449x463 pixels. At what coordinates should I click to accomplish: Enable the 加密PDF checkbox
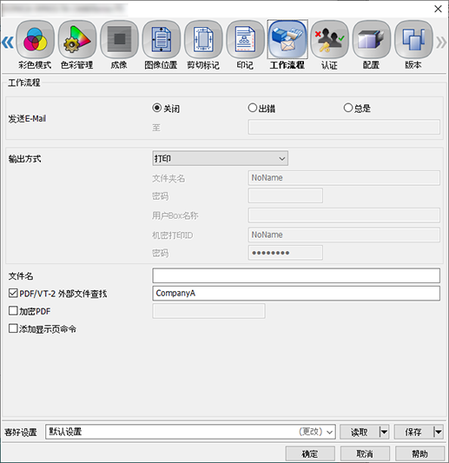click(x=13, y=311)
